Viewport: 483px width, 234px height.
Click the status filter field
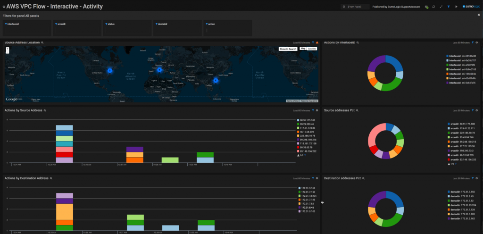(127, 28)
